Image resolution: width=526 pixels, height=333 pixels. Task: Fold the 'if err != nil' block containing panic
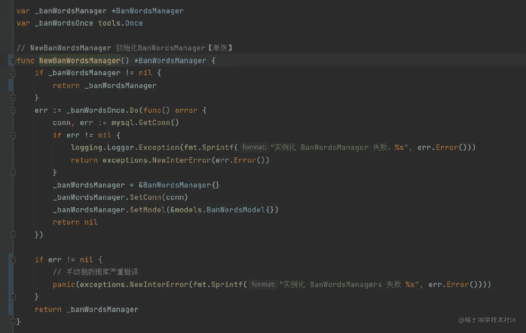pyautogui.click(x=13, y=260)
